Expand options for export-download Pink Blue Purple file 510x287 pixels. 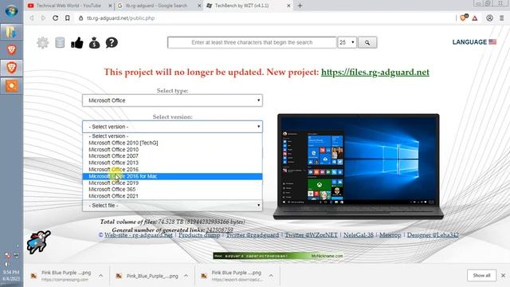(x=271, y=276)
